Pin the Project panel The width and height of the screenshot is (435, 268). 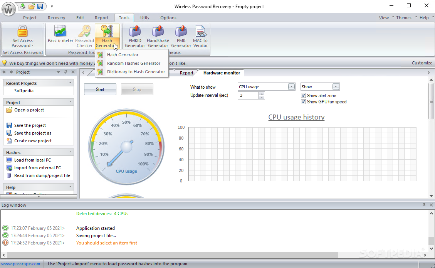pos(66,72)
